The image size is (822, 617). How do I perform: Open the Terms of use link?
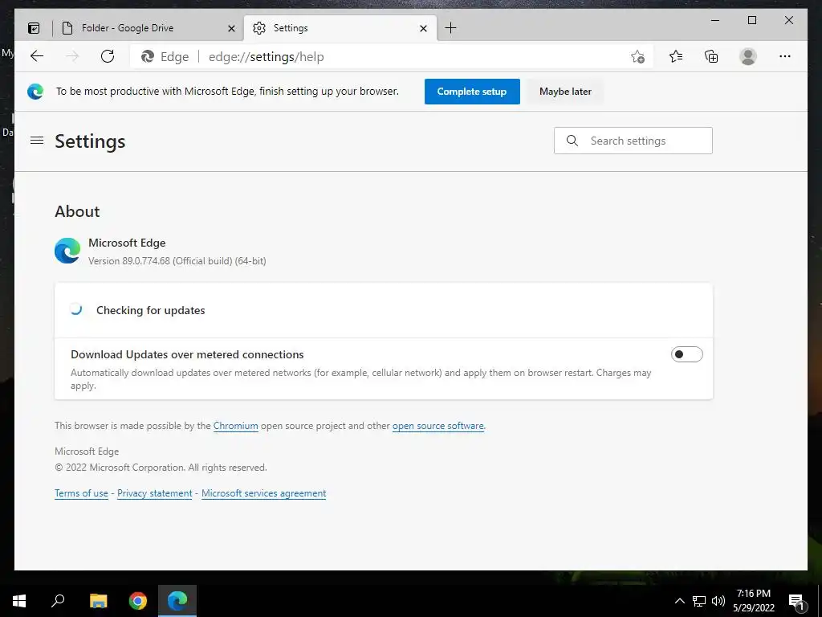tap(81, 493)
